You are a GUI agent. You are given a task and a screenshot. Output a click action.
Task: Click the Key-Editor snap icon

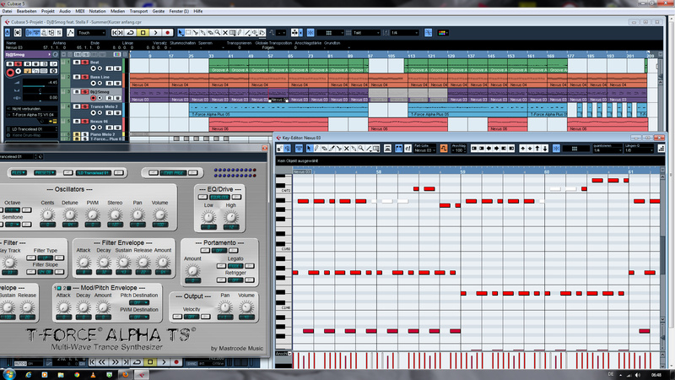click(556, 149)
